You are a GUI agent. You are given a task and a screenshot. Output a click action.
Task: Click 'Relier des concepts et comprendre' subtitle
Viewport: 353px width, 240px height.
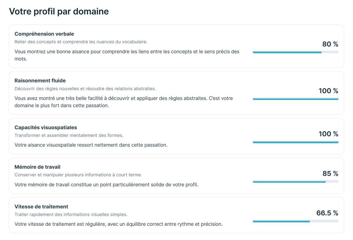[x=81, y=42]
